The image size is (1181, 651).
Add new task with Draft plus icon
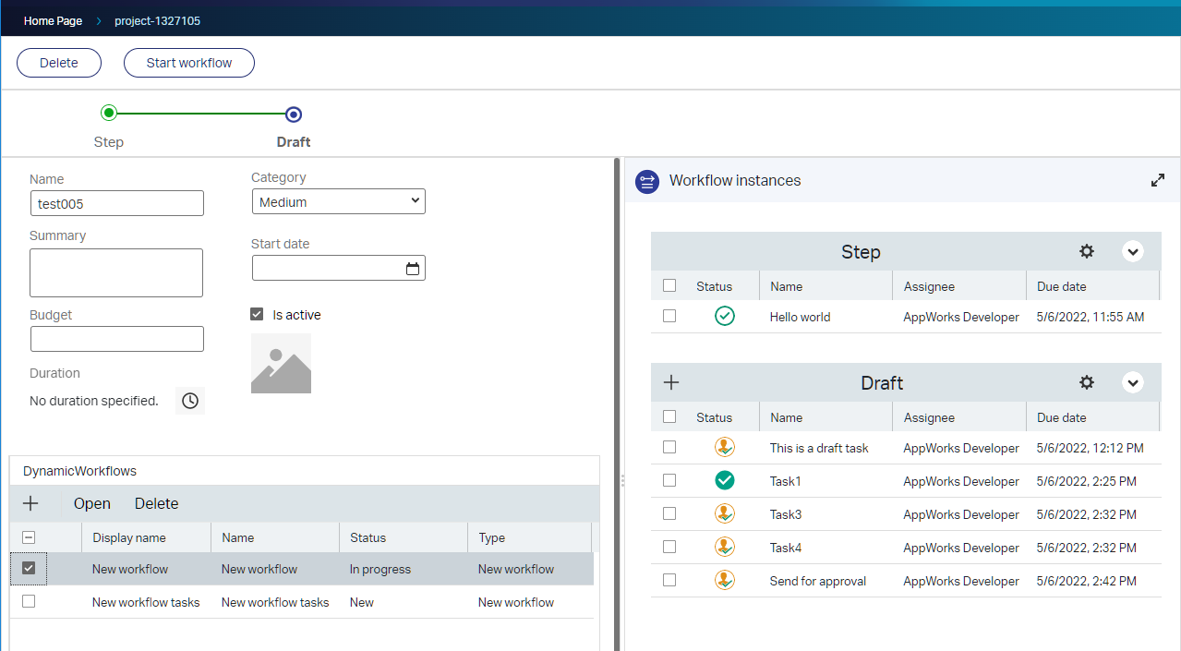671,382
